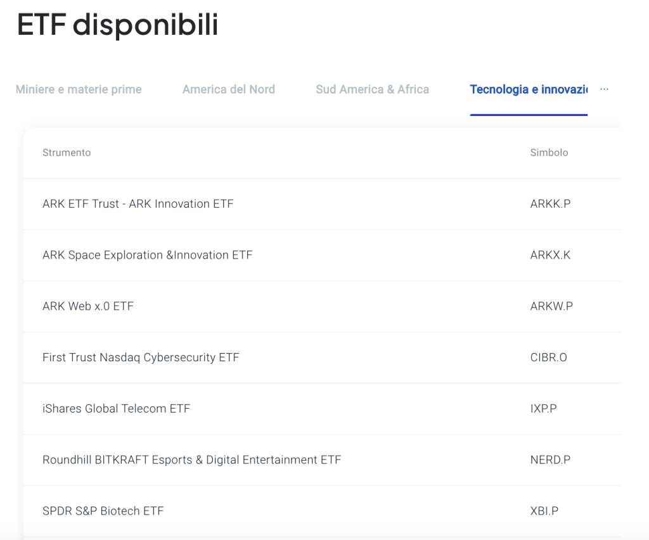Click 'Roundhill BITKRAFT Esports & Digital Entertainment ETF'
This screenshot has height=540, width=649.
192,460
